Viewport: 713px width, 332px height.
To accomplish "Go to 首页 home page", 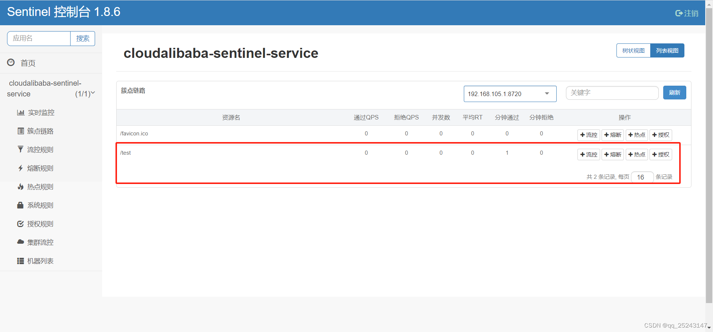I will 28,63.
